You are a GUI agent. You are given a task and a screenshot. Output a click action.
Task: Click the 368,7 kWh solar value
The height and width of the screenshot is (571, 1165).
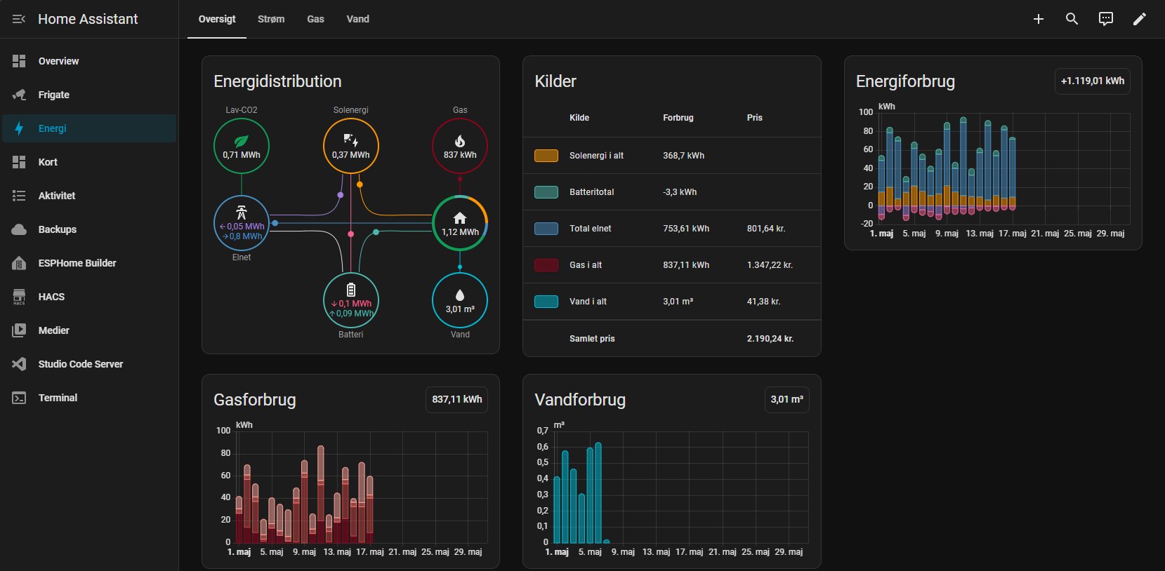683,156
